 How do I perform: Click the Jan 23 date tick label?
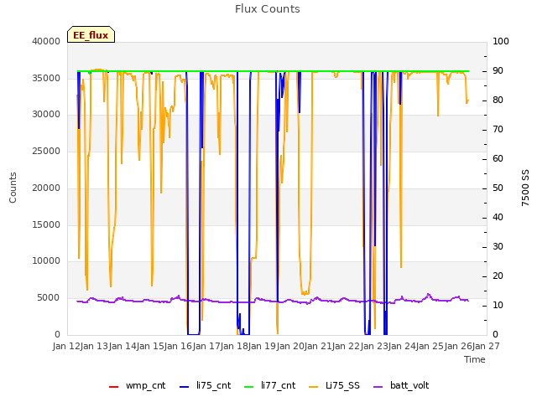tap(374, 346)
